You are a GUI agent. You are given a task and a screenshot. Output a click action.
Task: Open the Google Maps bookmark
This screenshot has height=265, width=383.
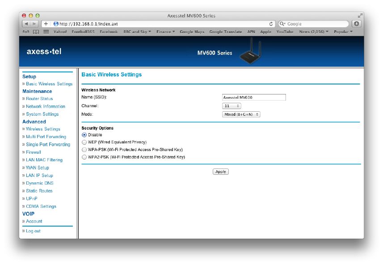(x=192, y=32)
